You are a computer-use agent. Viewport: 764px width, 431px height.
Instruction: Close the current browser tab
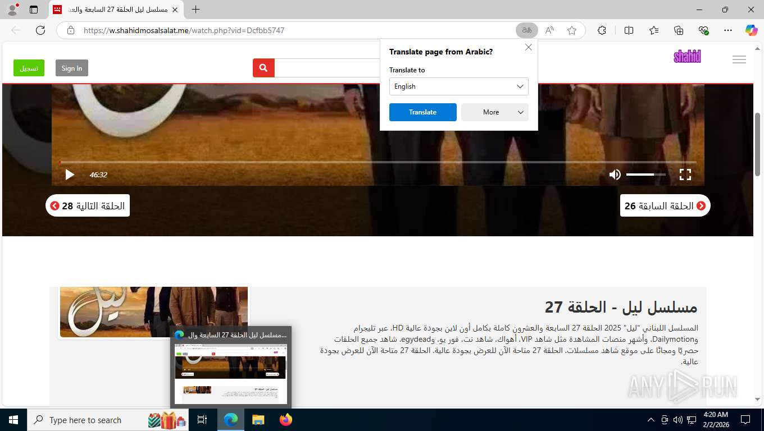tap(175, 10)
